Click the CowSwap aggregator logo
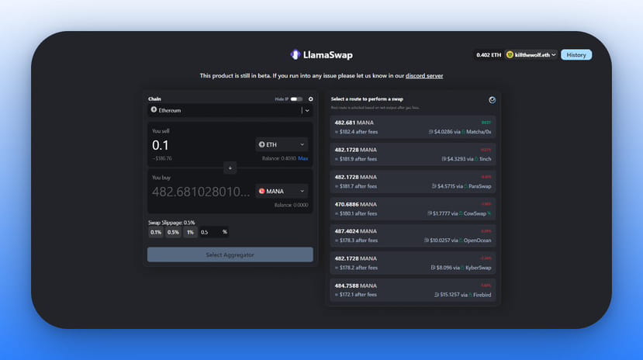This screenshot has width=643, height=360. 461,213
